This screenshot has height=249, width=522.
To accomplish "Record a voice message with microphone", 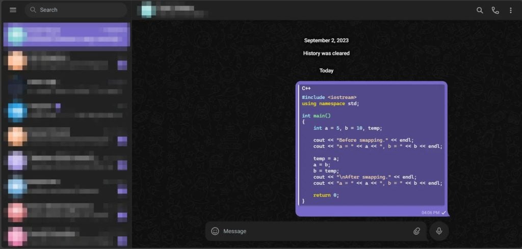I will tap(439, 231).
